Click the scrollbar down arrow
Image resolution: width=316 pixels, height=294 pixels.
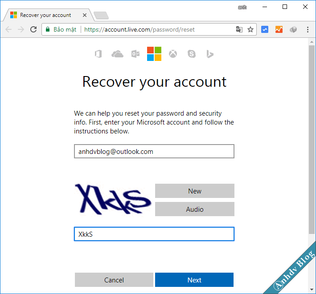click(312, 290)
